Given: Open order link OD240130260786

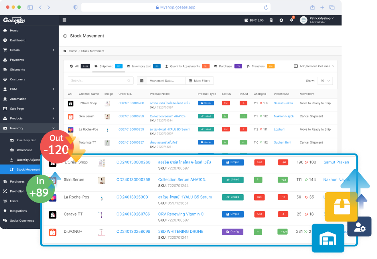Looking at the screenshot, I should [133, 214].
